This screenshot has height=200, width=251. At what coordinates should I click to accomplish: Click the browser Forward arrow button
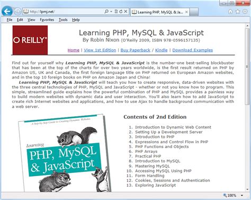coord(17,12)
